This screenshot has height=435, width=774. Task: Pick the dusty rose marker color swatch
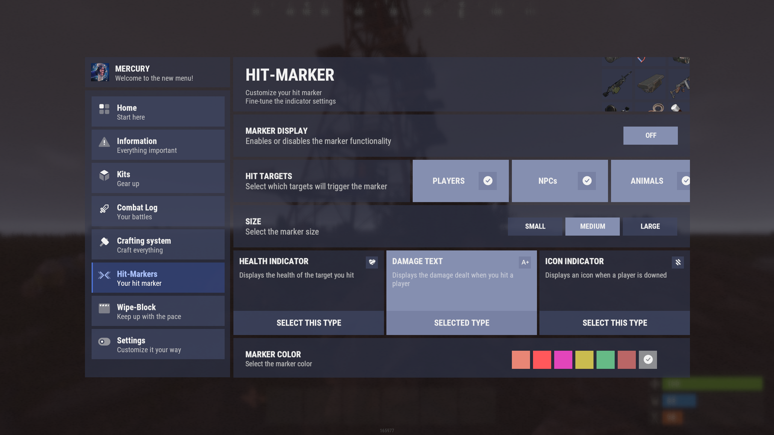(627, 360)
